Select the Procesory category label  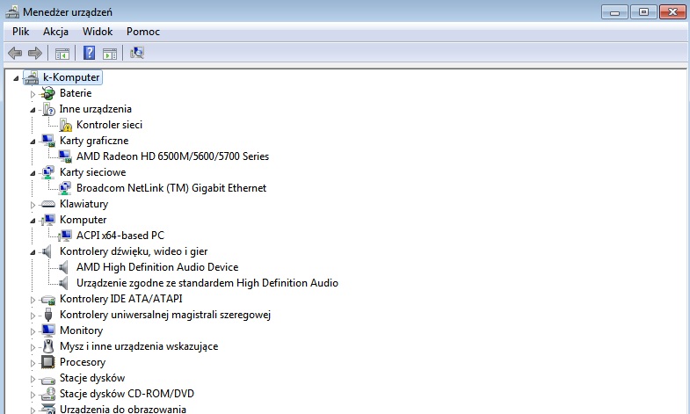83,362
